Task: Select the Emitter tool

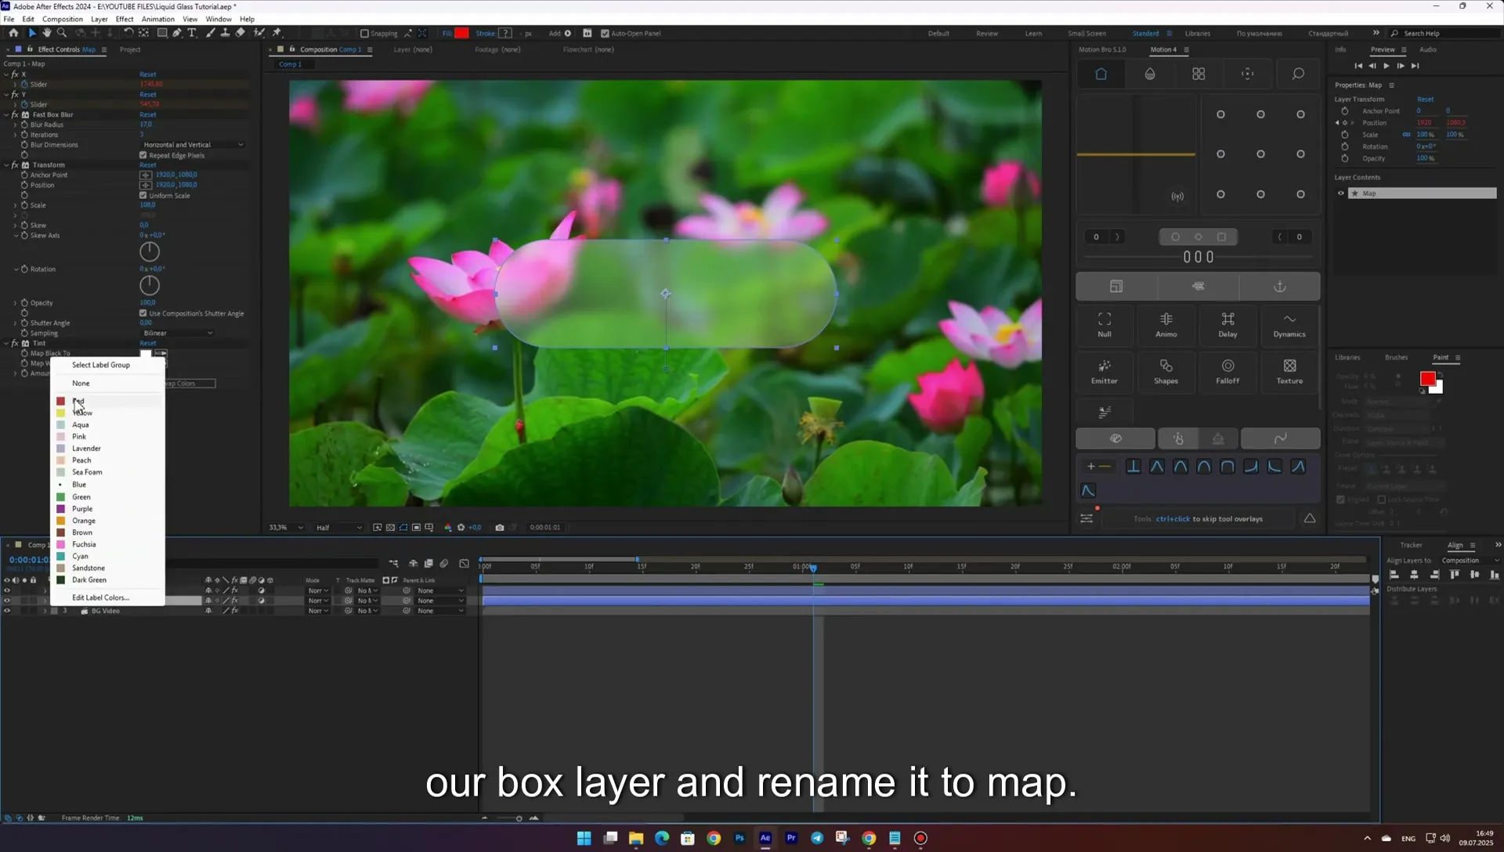Action: [1104, 371]
